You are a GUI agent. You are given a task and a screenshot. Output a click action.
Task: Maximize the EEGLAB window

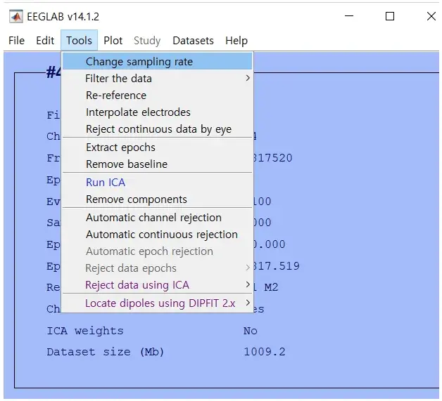pyautogui.click(x=389, y=16)
